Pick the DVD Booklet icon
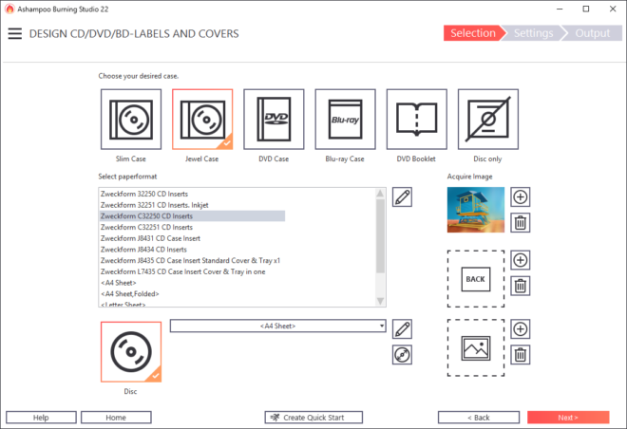 (417, 120)
